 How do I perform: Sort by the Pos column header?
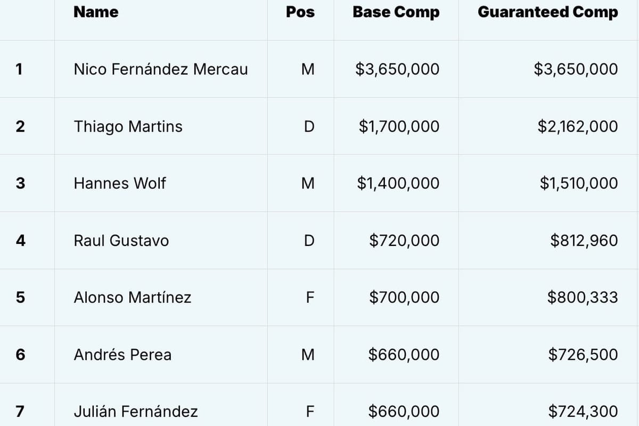[x=300, y=12]
